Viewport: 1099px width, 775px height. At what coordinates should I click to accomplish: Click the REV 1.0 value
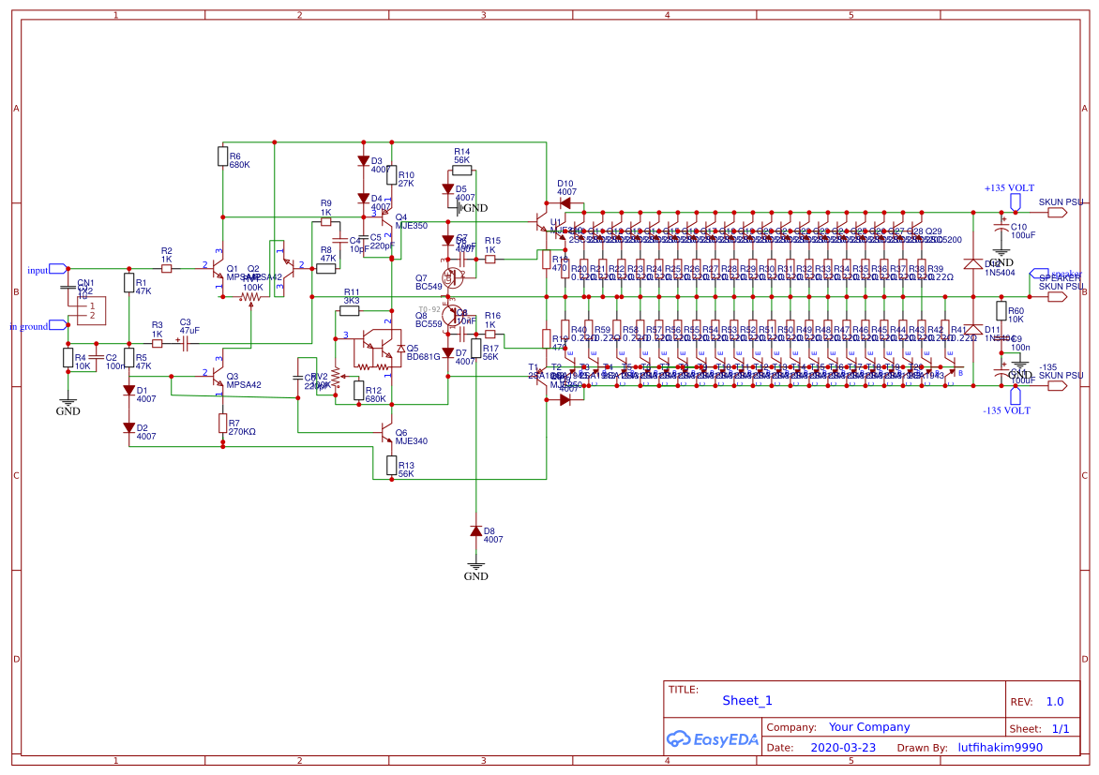click(x=1054, y=701)
